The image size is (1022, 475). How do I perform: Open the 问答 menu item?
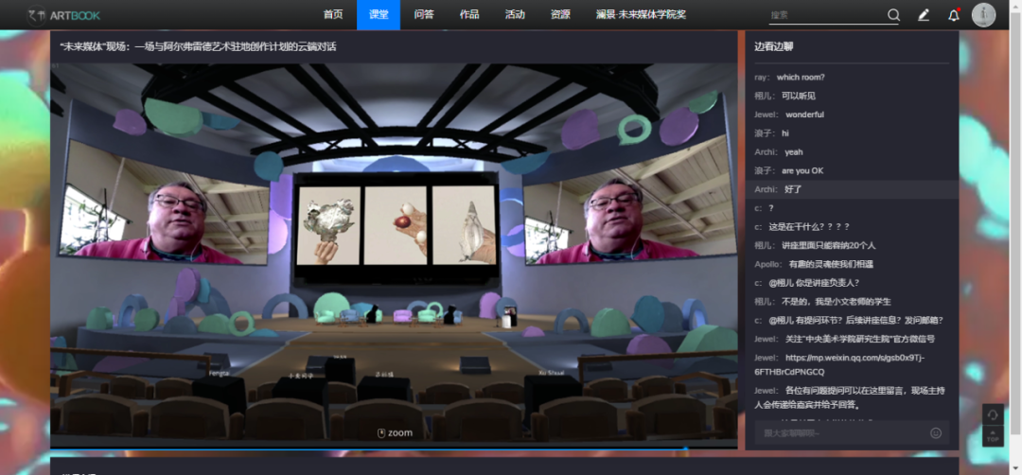pyautogui.click(x=424, y=15)
